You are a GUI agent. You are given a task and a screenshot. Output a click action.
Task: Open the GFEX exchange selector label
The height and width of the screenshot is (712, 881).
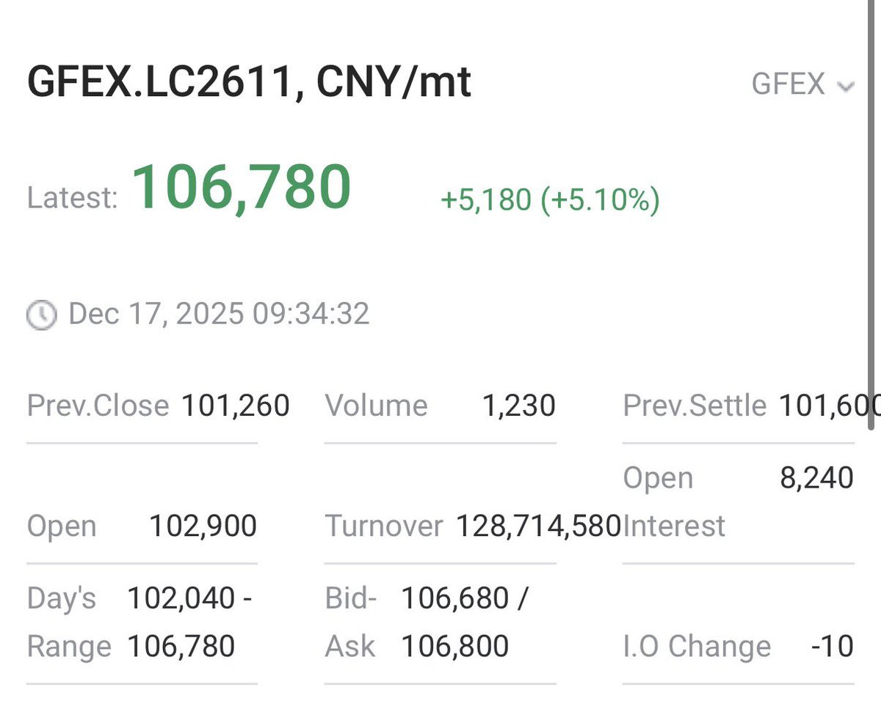coord(788,84)
